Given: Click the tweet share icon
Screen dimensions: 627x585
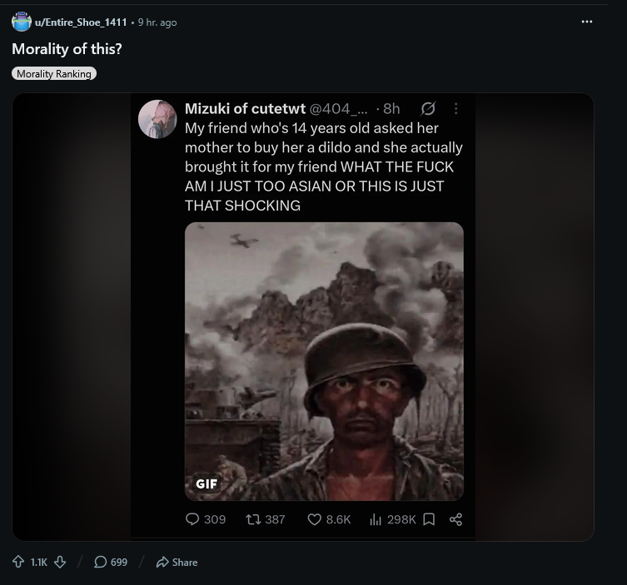Looking at the screenshot, I should point(455,519).
